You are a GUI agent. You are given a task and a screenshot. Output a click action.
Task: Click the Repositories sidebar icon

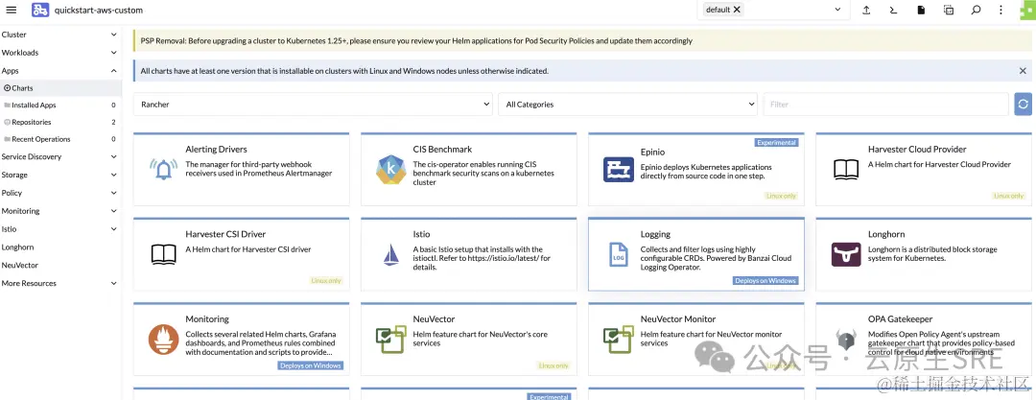[x=8, y=123]
